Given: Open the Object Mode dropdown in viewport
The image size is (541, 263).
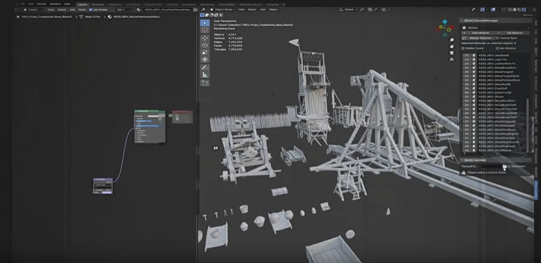Looking at the screenshot, I should 223,9.
